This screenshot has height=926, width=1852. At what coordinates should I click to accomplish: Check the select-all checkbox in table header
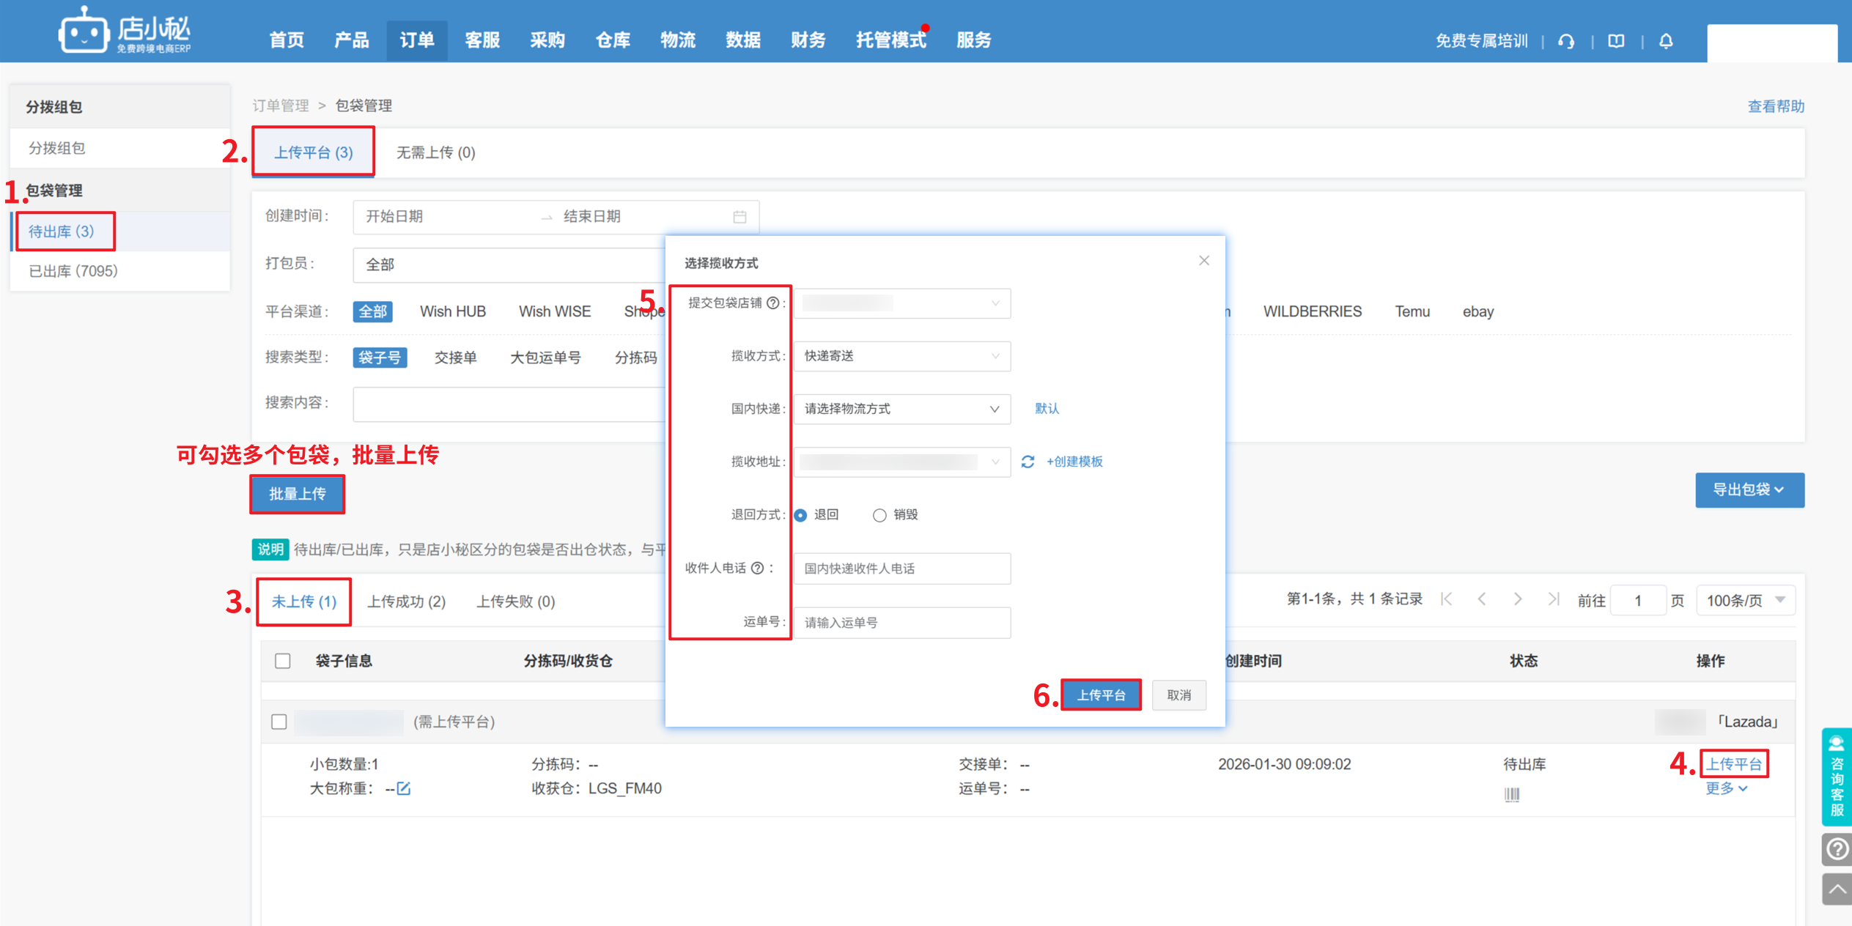[x=283, y=661]
